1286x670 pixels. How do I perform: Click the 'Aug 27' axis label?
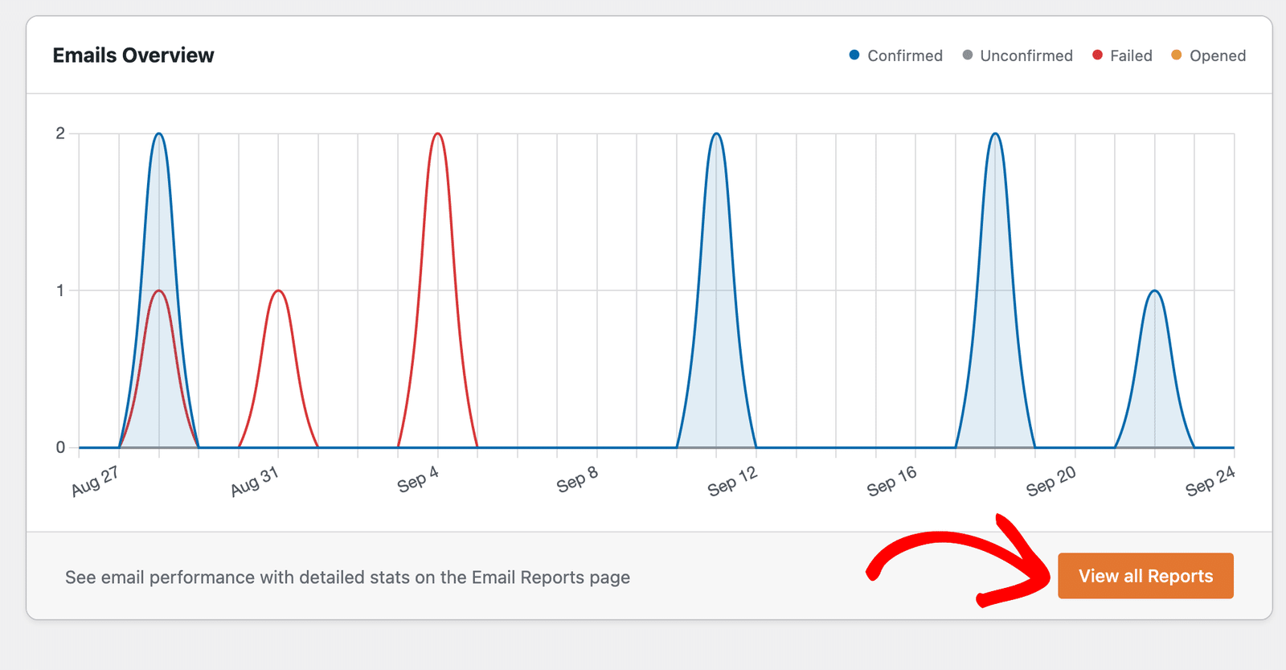click(x=95, y=481)
